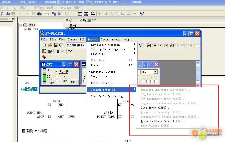This screenshot has width=225, height=142.
Task: Collapse the 接口 tree node
Action: point(21,25)
